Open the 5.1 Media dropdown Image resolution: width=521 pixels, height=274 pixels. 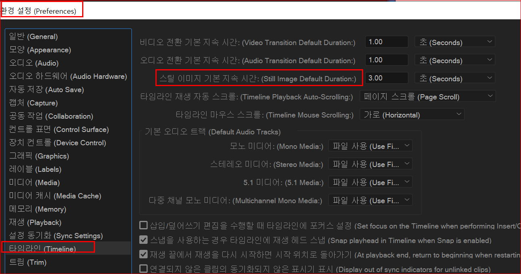[x=370, y=181]
